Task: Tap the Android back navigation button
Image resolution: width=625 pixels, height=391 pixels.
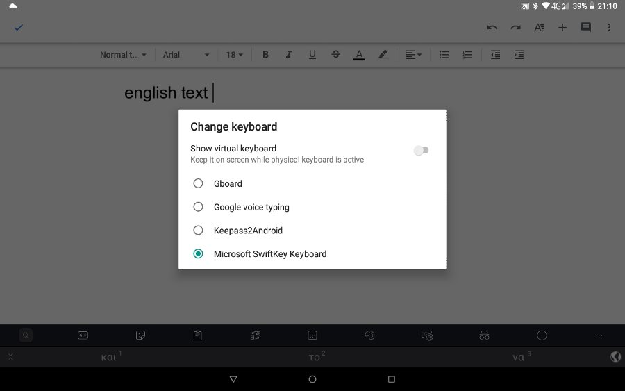Action: [x=233, y=379]
